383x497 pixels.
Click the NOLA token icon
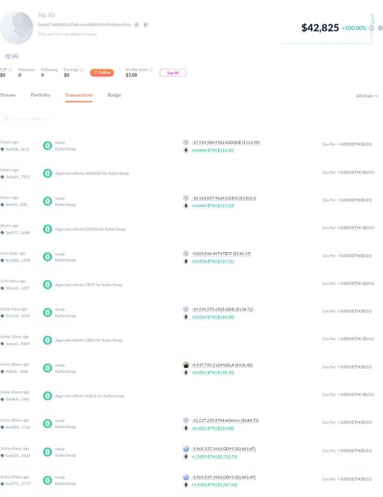point(186,365)
